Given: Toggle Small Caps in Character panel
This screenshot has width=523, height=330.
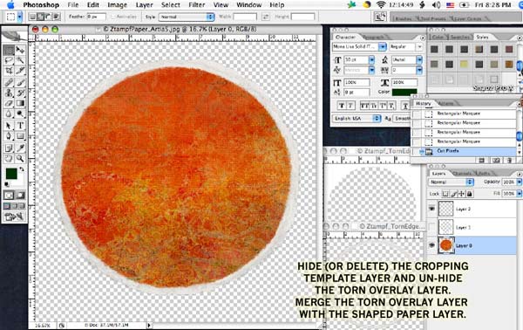Looking at the screenshot, I should (374, 106).
